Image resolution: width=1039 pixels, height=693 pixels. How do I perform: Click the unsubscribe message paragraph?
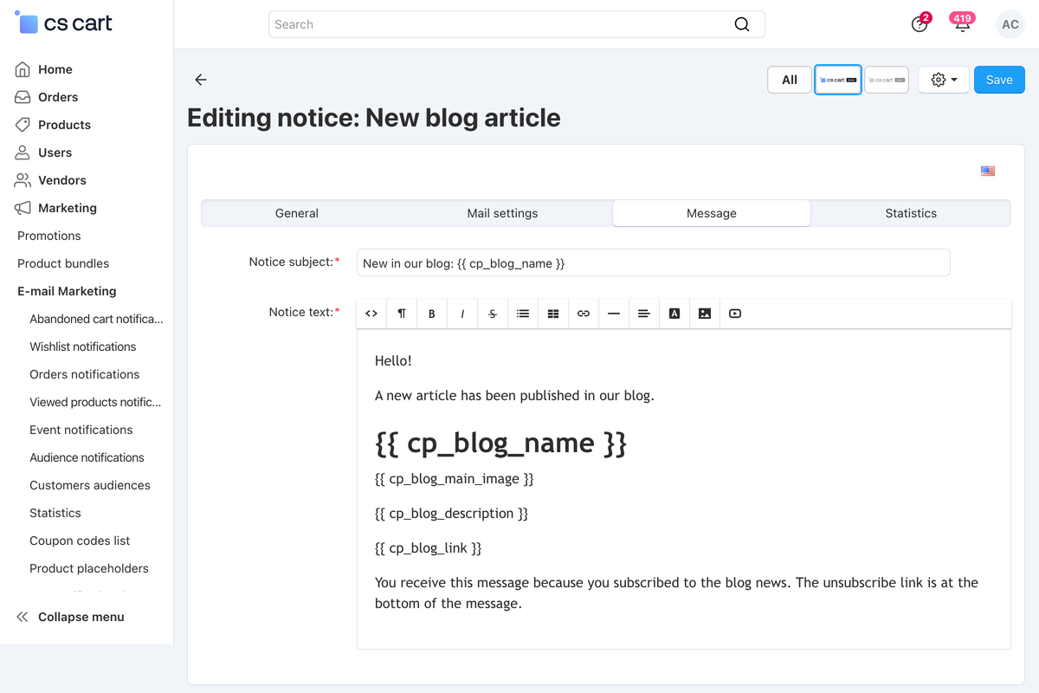[x=676, y=593]
